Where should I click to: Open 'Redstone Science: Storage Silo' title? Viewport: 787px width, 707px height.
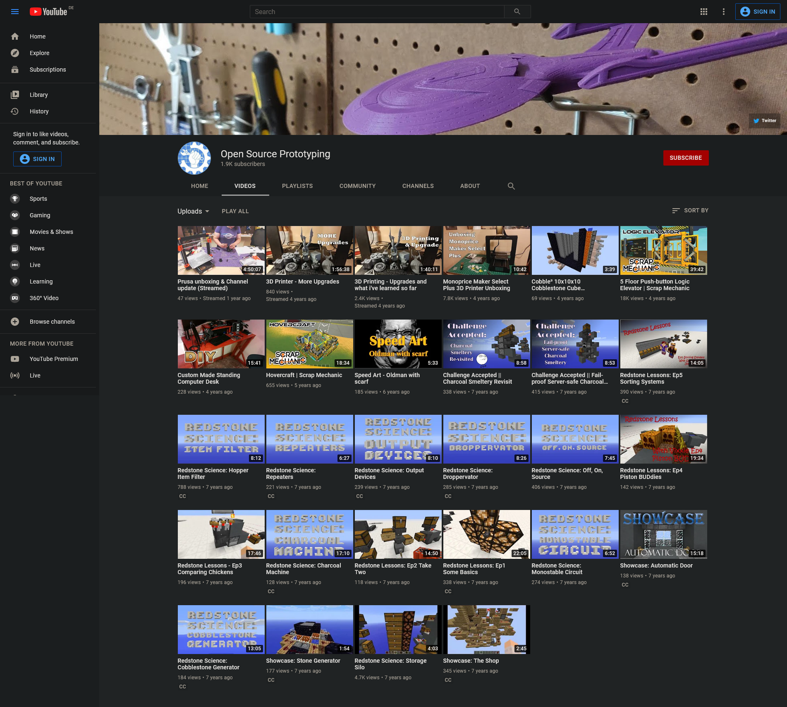[x=390, y=664]
